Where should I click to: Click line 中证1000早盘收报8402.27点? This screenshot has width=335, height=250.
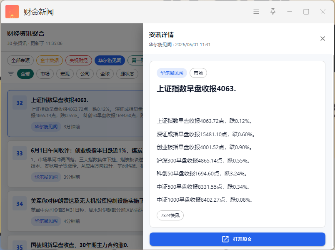[x=205, y=200]
